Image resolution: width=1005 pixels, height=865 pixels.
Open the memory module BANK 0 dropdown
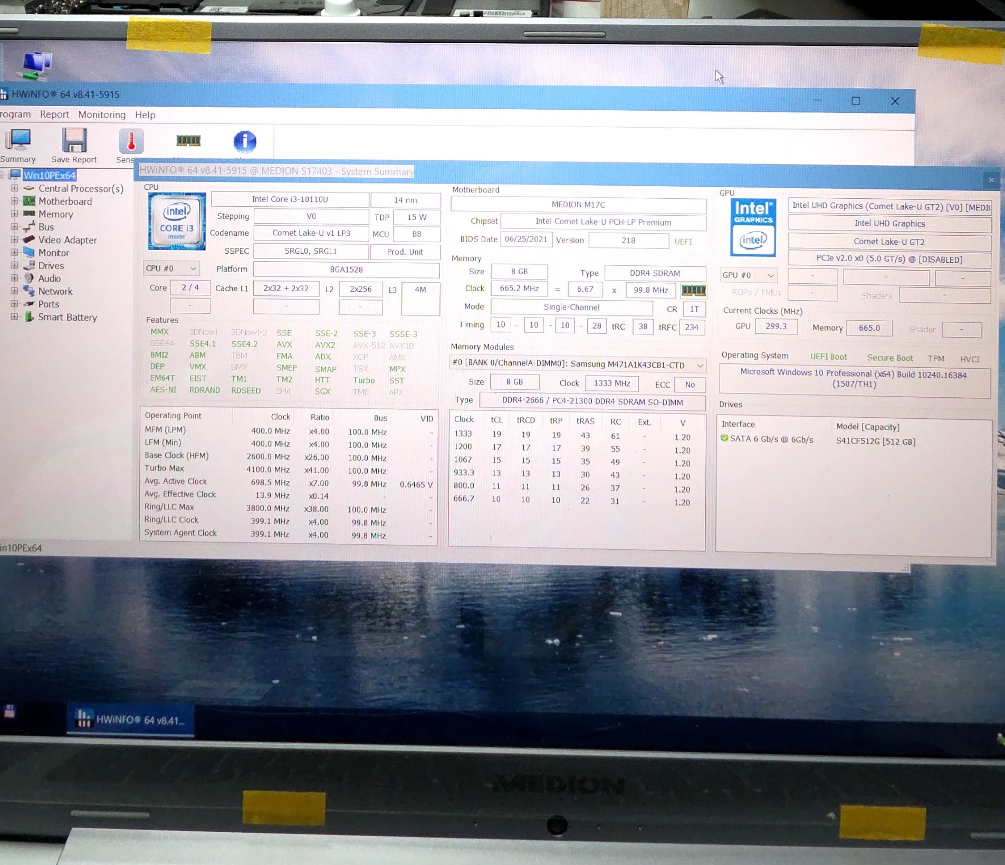pyautogui.click(x=577, y=364)
